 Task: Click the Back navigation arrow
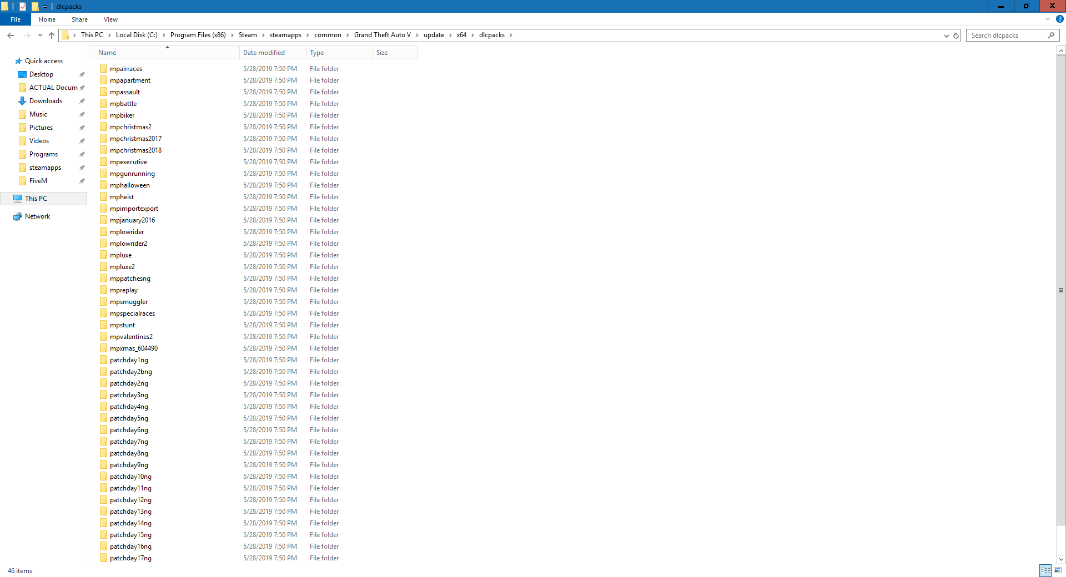[x=11, y=36]
